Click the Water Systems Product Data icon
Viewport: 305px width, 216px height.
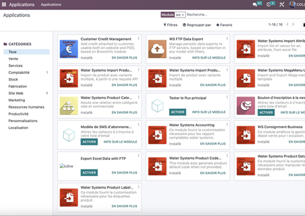[x=246, y=166]
